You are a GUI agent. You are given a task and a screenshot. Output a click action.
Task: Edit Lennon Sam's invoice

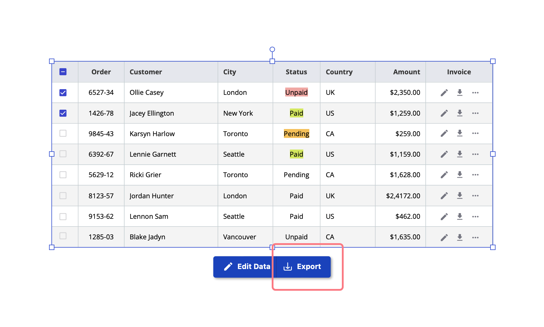(x=444, y=216)
